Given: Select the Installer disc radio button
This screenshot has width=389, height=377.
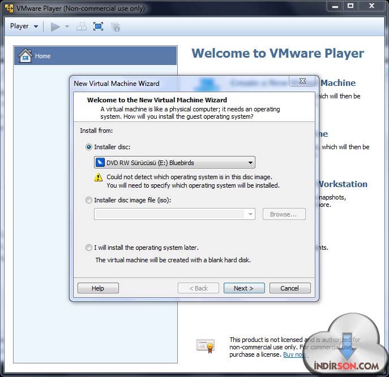Looking at the screenshot, I should (x=89, y=147).
